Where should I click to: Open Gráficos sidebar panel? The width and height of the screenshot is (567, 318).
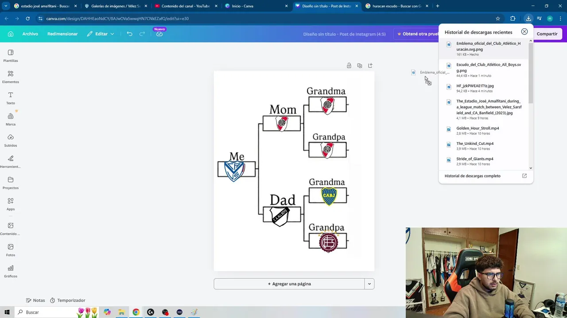tap(11, 271)
